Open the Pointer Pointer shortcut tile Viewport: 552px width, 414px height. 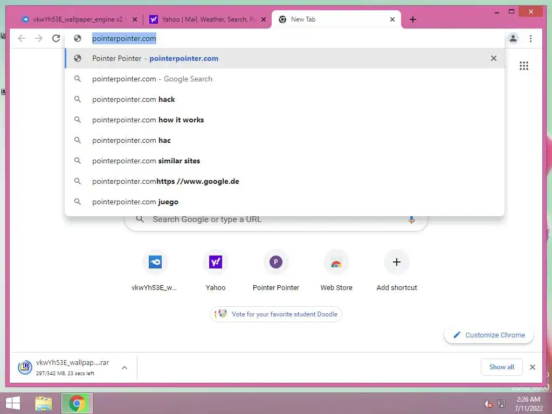(x=275, y=270)
